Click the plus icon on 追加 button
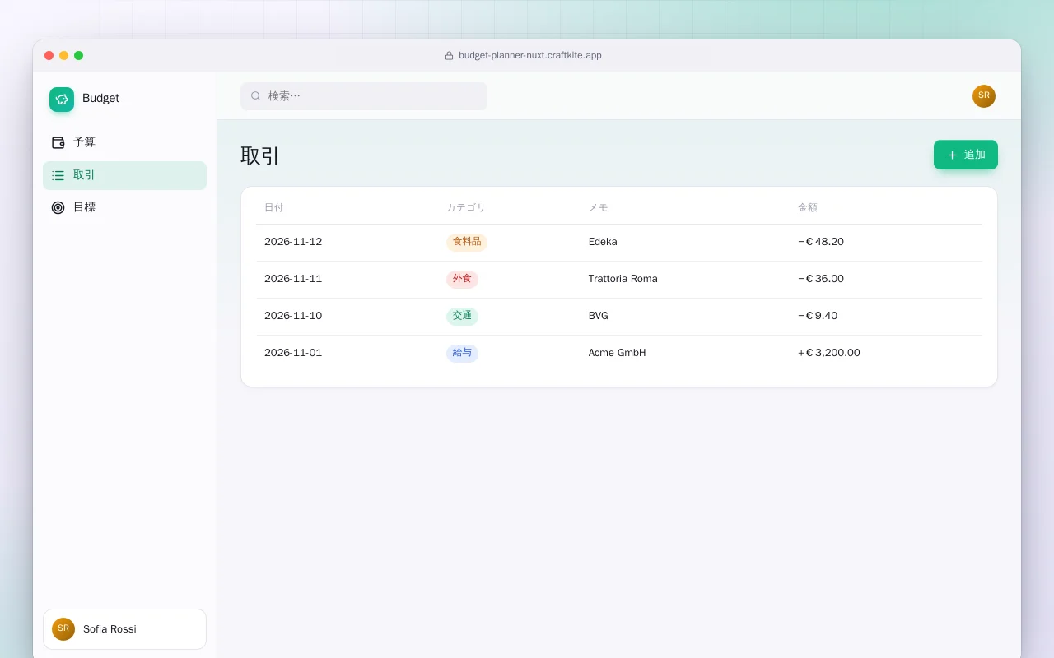Screen dimensions: 1054x658 [x=952, y=155]
